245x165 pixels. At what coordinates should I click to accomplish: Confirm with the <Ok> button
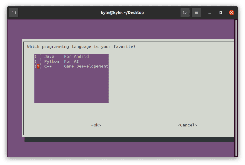(96, 125)
